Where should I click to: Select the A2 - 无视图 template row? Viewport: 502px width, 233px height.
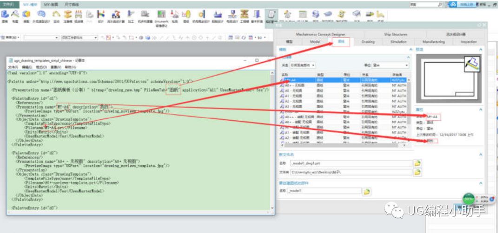tap(343, 101)
